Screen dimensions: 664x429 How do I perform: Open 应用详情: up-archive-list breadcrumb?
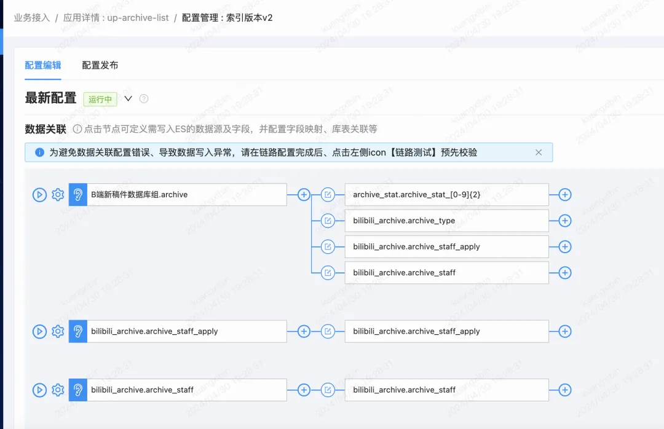(x=116, y=18)
